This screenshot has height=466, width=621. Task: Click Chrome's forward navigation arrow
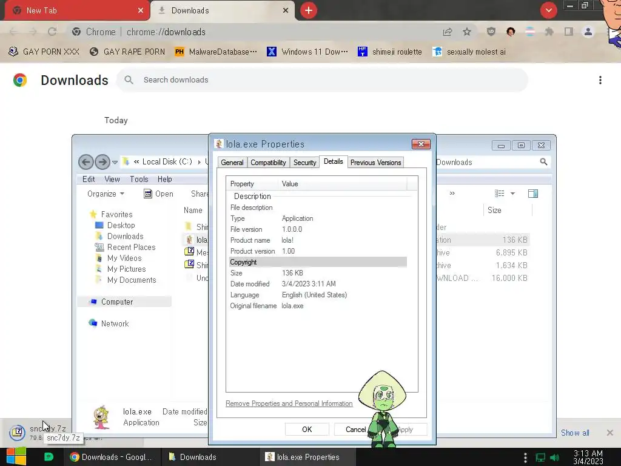[33, 32]
